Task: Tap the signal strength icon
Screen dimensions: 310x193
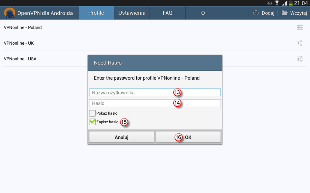Action: coord(285,3)
